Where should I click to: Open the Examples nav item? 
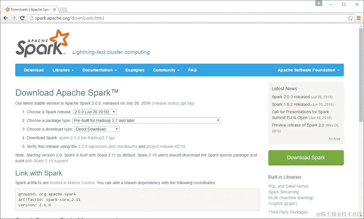(x=135, y=70)
